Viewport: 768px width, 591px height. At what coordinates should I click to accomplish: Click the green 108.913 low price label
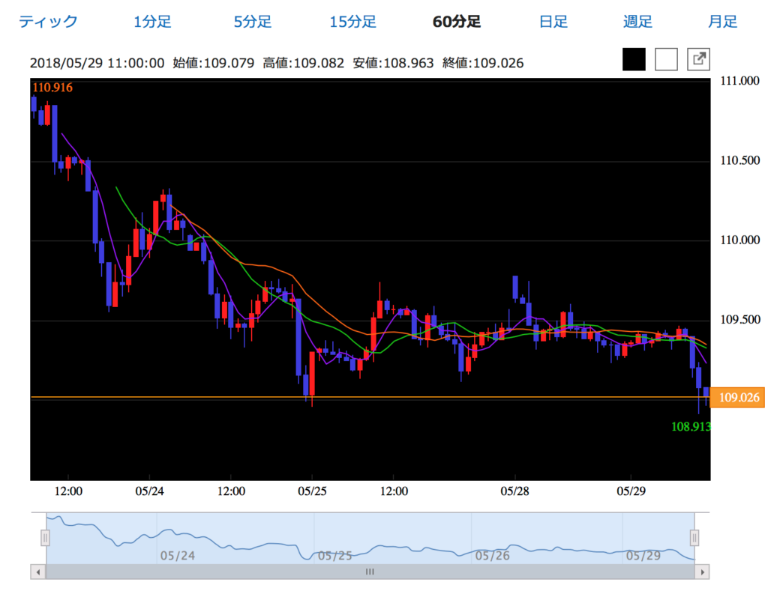point(691,427)
